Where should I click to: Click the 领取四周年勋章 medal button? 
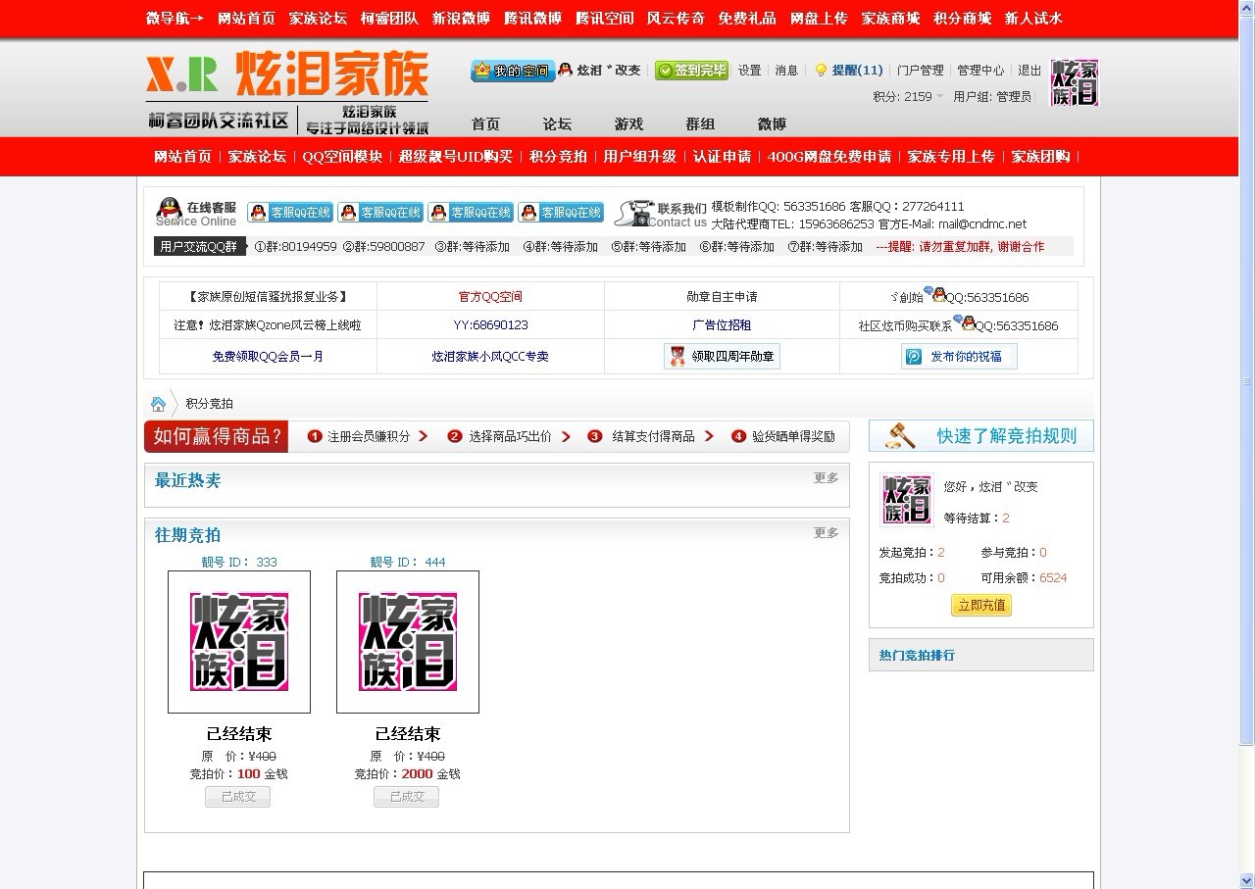tap(722, 357)
